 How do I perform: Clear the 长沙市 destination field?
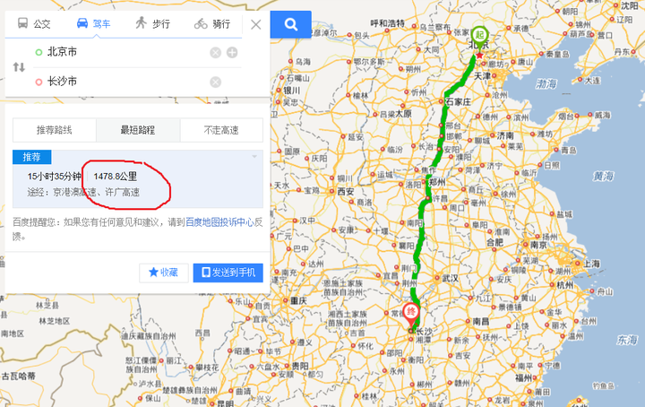[x=216, y=82]
